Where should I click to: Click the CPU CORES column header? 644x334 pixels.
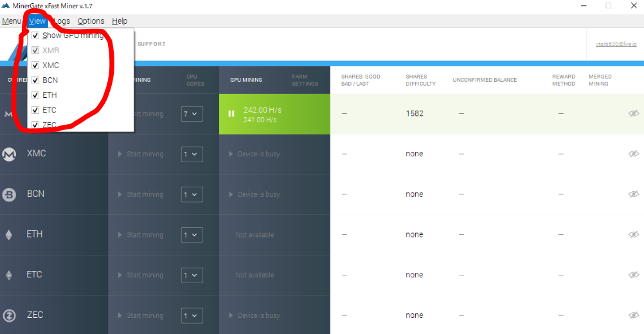(x=195, y=80)
